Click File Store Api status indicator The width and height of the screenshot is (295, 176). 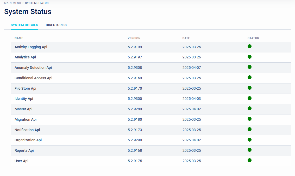point(249,88)
